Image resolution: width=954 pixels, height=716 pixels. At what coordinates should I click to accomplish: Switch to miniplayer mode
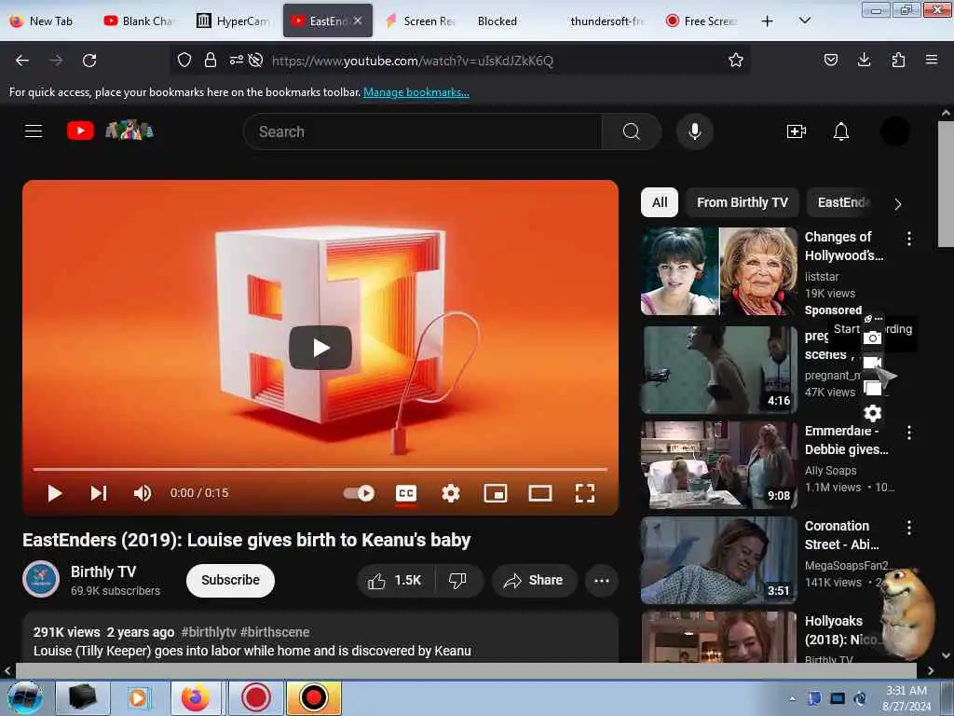[x=496, y=493]
